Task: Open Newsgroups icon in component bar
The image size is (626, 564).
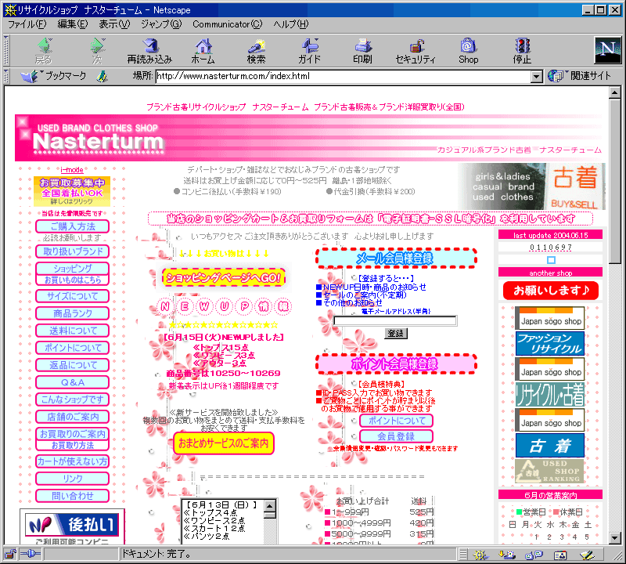Action: click(x=534, y=555)
